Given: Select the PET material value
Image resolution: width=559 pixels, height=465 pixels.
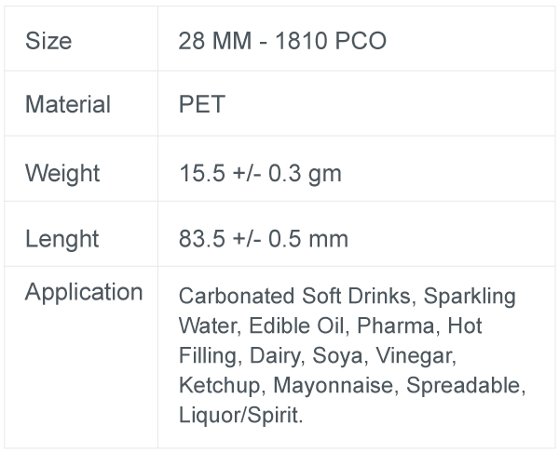Looking at the screenshot, I should [x=202, y=104].
